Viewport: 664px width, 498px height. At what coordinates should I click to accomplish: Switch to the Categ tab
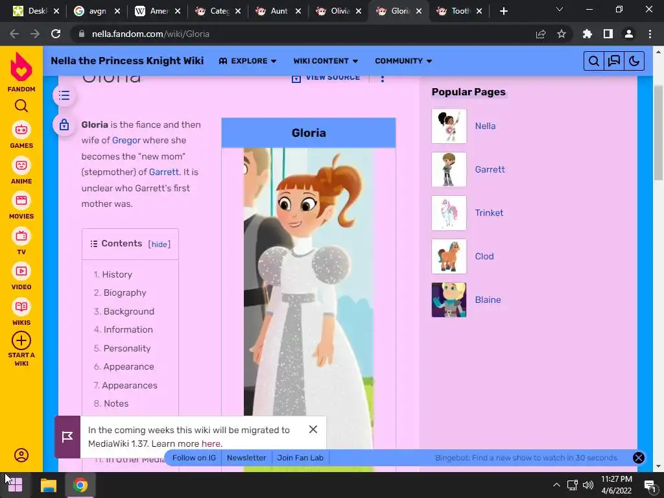click(218, 11)
